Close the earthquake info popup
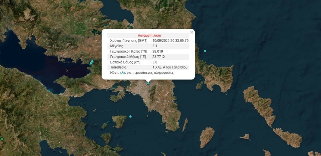Viewport: 321px width, 156px height. 192,32
